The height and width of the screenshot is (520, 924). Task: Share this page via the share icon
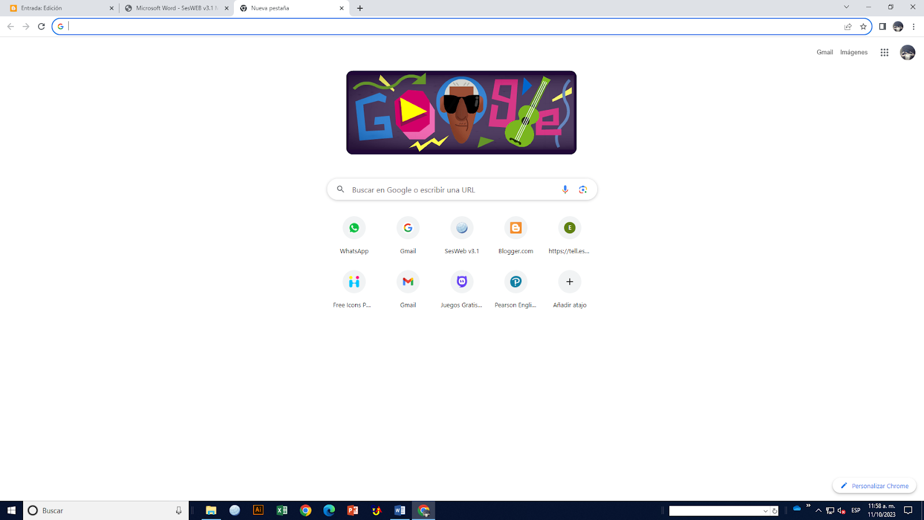848,27
